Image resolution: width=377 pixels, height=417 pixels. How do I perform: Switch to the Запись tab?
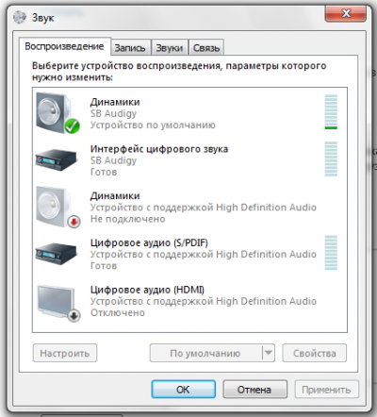click(x=130, y=48)
